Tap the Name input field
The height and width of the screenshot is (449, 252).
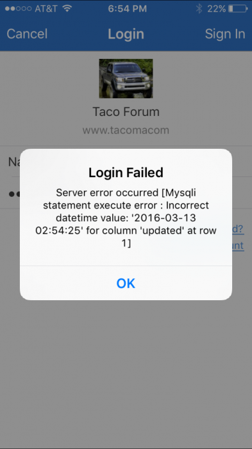click(126, 162)
